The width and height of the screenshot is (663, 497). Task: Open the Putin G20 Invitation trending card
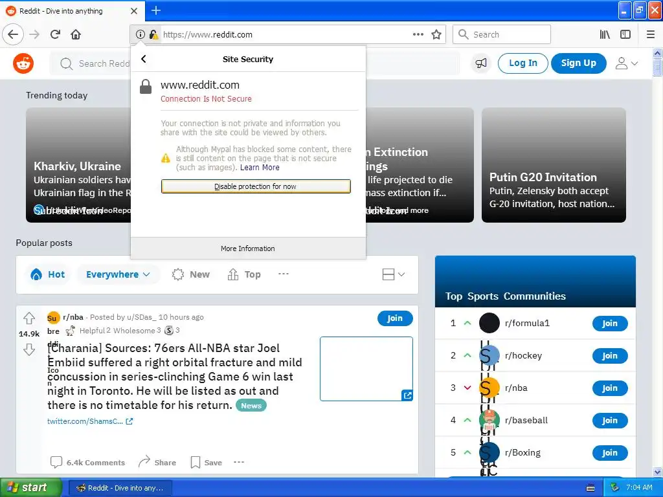(554, 165)
